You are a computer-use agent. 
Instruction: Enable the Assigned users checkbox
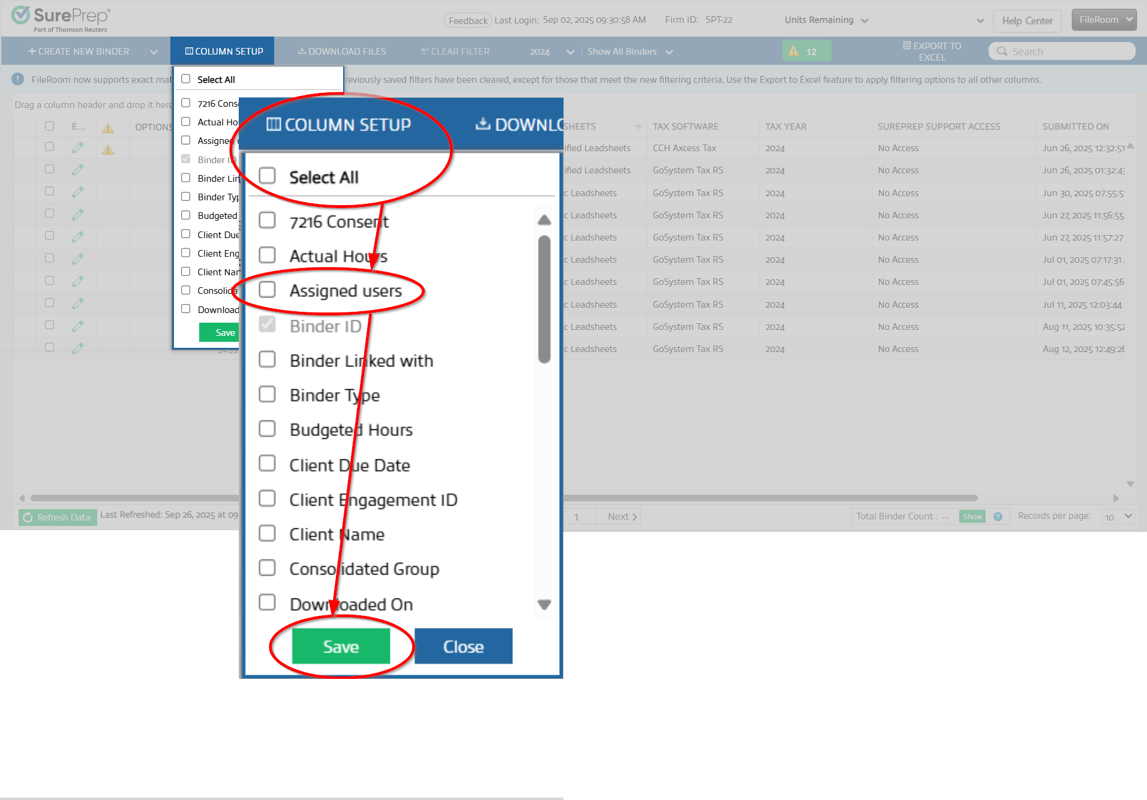coord(268,290)
